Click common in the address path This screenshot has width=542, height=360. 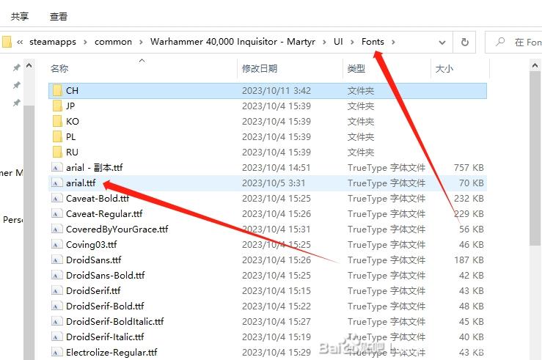coord(113,42)
